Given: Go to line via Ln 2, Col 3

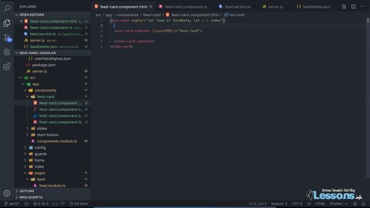Looking at the screenshot, I should coord(258,203).
